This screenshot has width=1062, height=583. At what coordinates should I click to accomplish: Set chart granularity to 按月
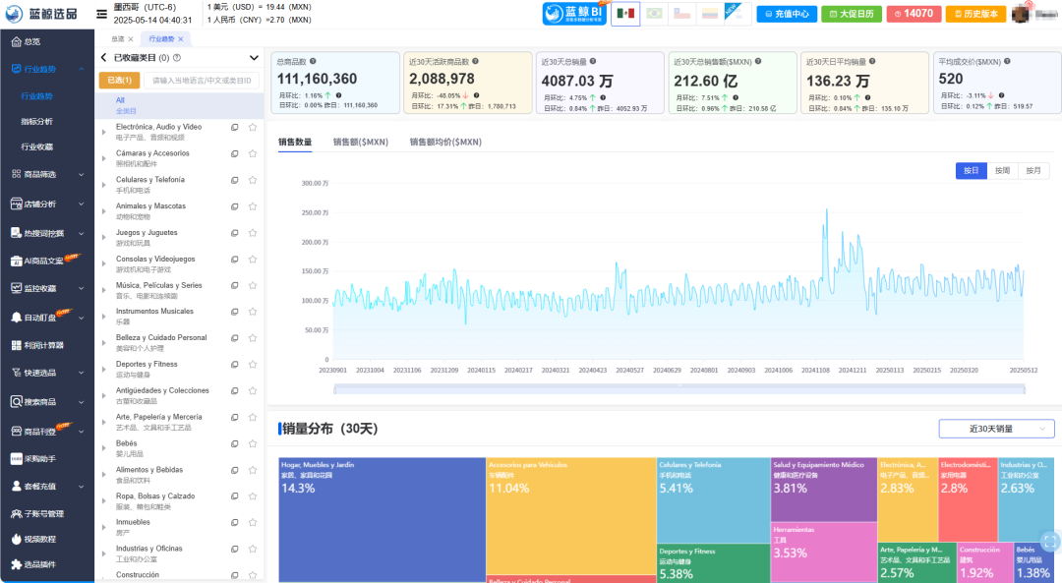pyautogui.click(x=1032, y=171)
